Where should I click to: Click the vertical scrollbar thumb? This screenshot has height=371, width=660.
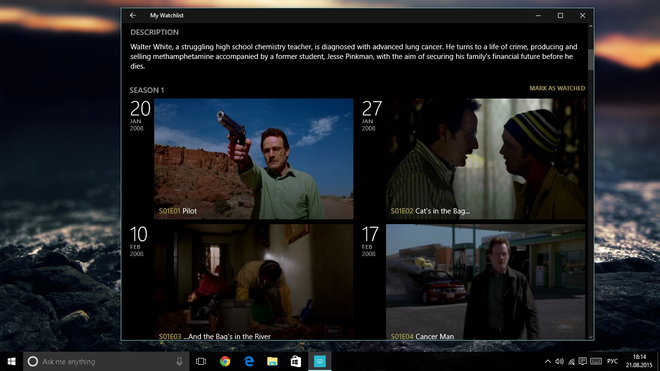[x=590, y=59]
